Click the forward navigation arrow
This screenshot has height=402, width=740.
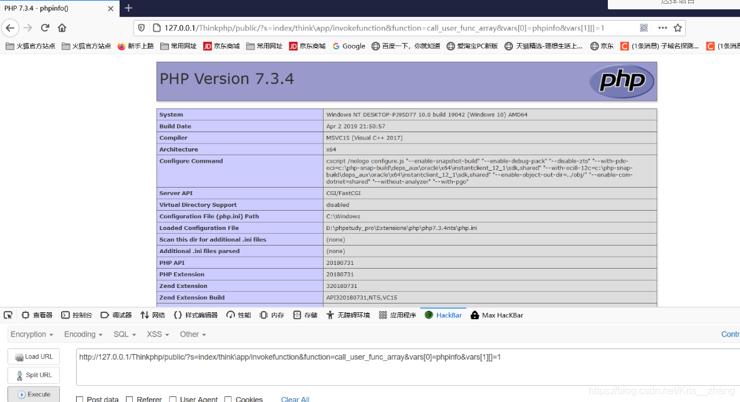(28, 28)
